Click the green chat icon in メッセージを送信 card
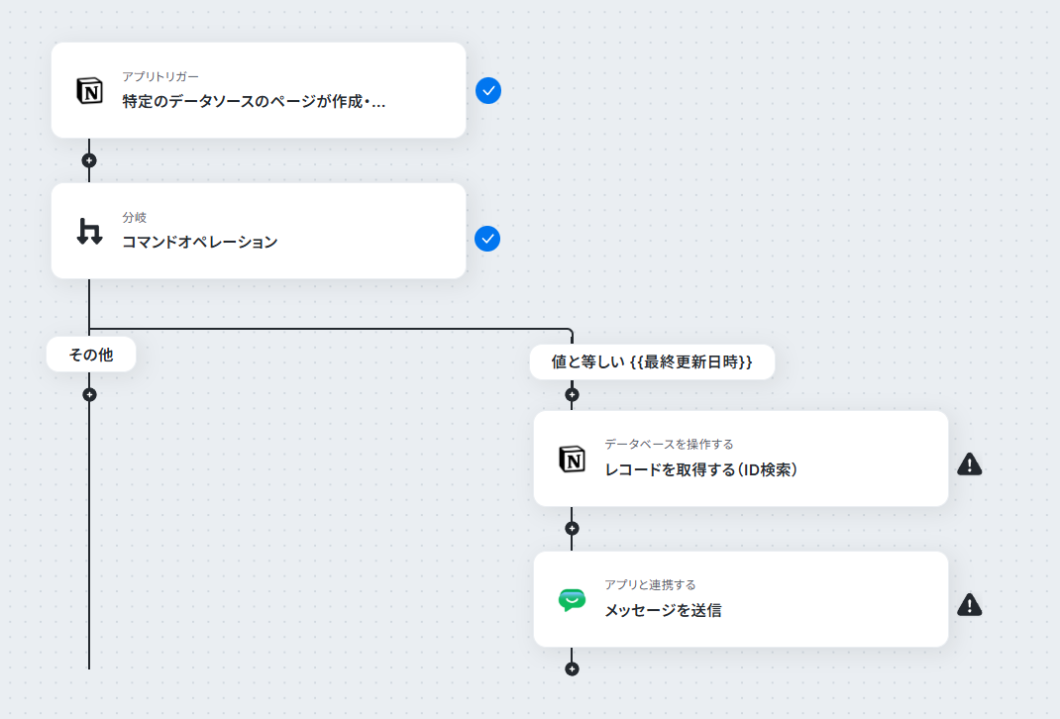Image resolution: width=1060 pixels, height=719 pixels. coord(572,599)
